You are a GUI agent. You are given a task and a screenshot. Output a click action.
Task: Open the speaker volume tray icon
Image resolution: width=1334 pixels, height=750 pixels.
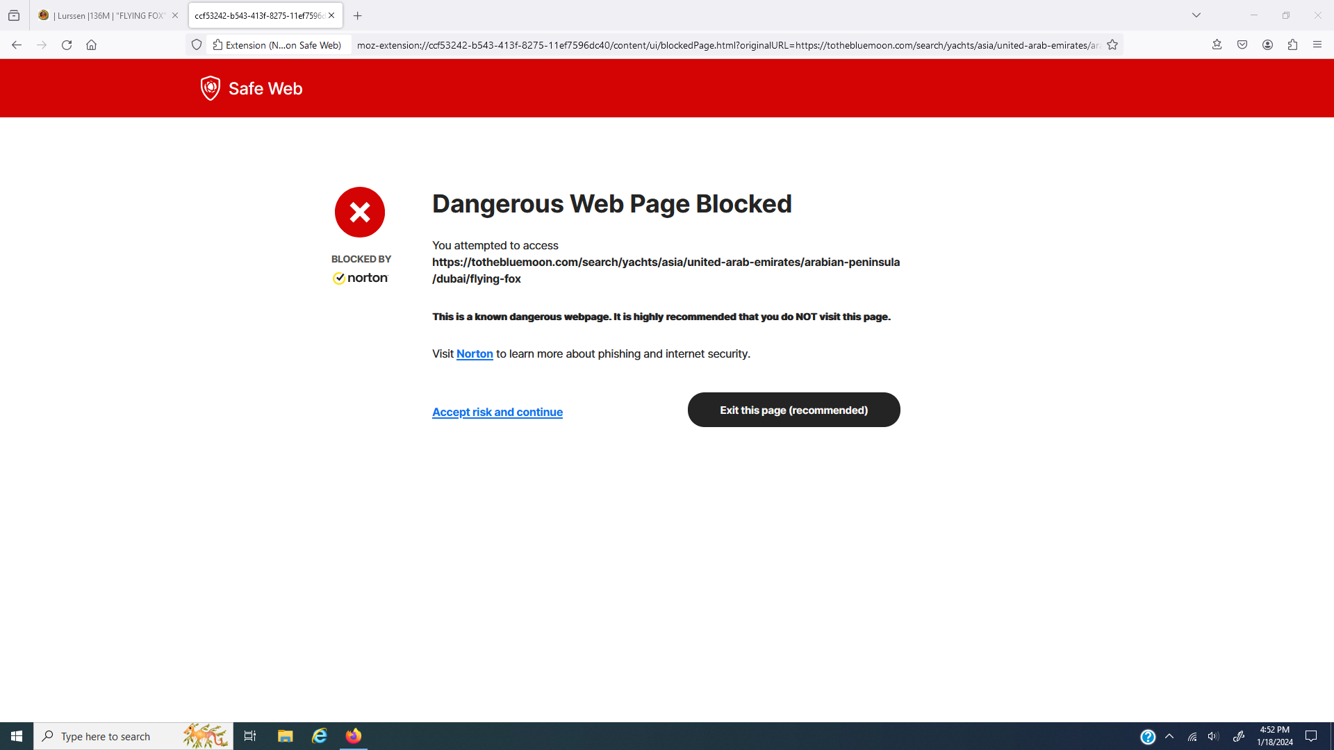[x=1213, y=737]
